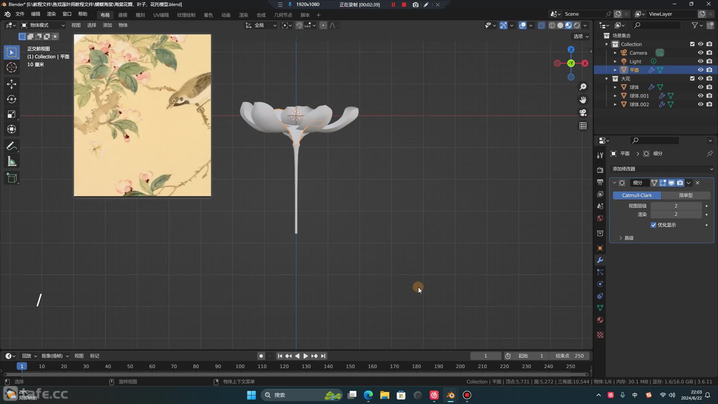718x404 pixels.
Task: Open the 编辑 menu
Action: click(x=35, y=14)
